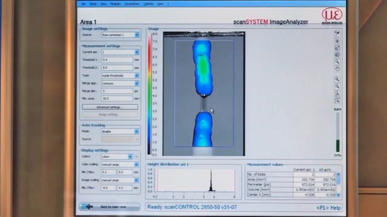The height and width of the screenshot is (217, 387).
Task: Click the Threshold 1 input field
Action: 117,60
